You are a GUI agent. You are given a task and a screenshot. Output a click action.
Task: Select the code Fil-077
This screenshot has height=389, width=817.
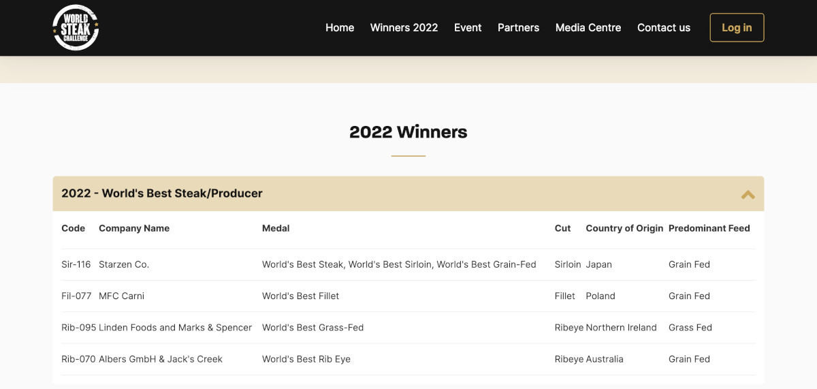click(x=76, y=296)
